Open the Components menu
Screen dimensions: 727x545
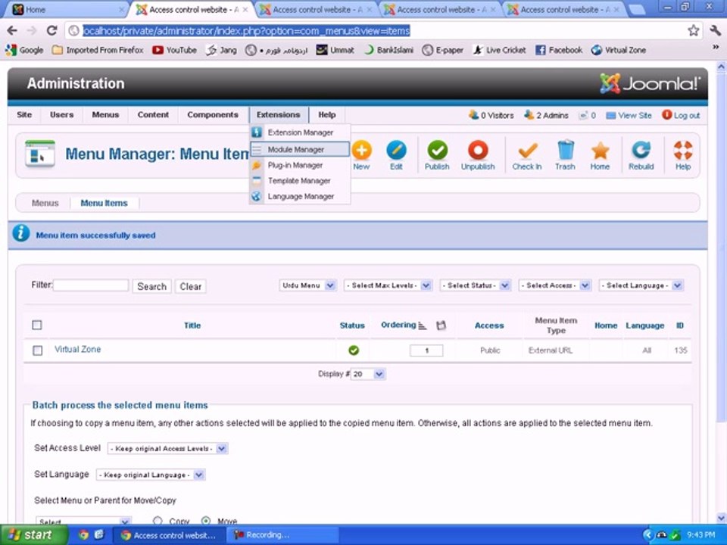pyautogui.click(x=213, y=115)
